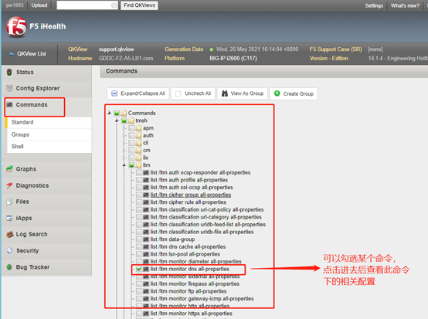
Task: Collapse the ltm tree node
Action: pos(124,165)
